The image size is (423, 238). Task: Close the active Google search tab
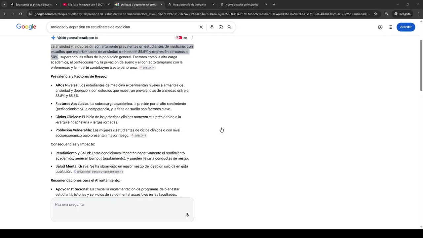pyautogui.click(x=161, y=5)
